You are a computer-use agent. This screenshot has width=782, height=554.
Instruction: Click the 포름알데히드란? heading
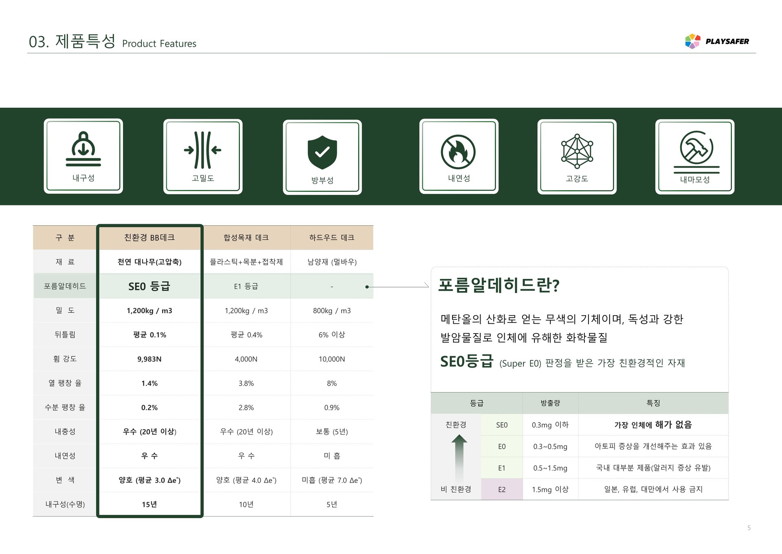499,285
